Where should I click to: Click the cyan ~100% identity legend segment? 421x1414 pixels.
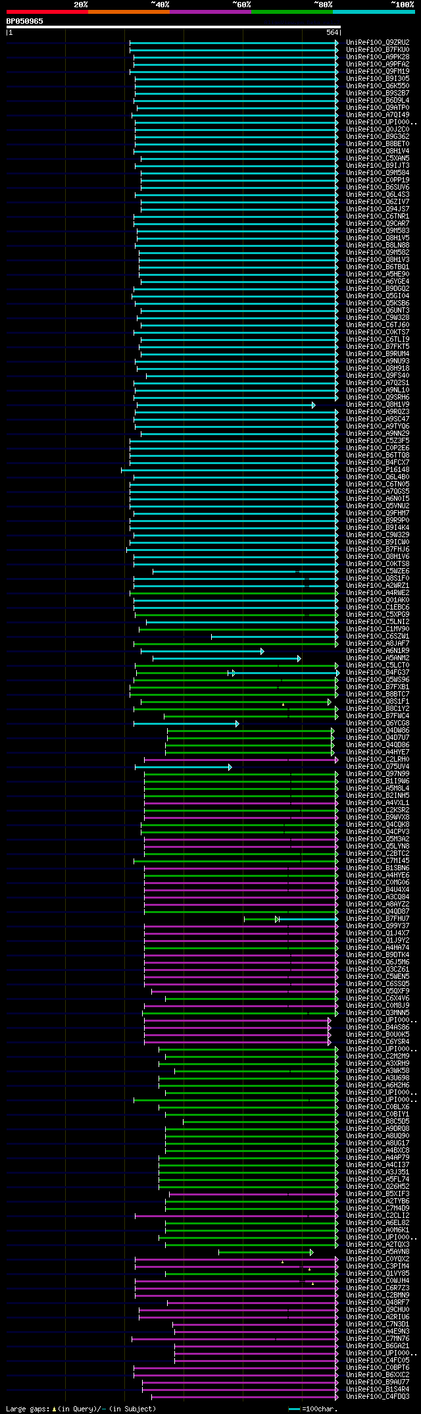[x=374, y=12]
